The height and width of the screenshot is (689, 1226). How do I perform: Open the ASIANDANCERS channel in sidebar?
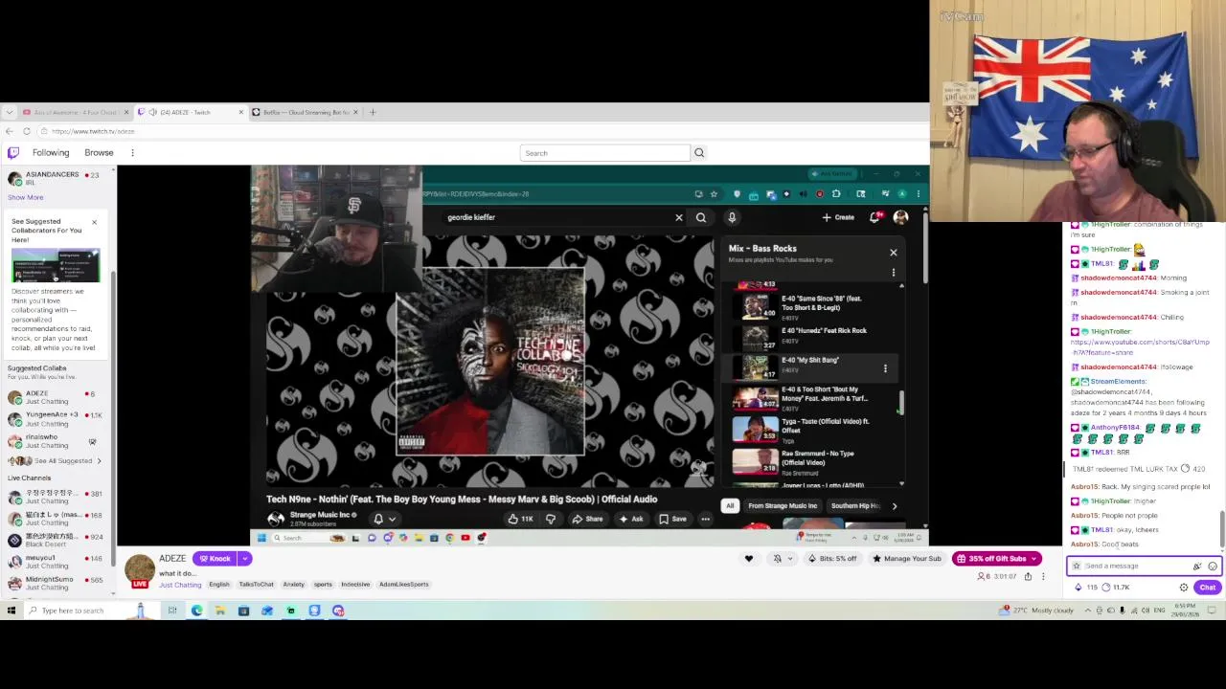(57, 178)
